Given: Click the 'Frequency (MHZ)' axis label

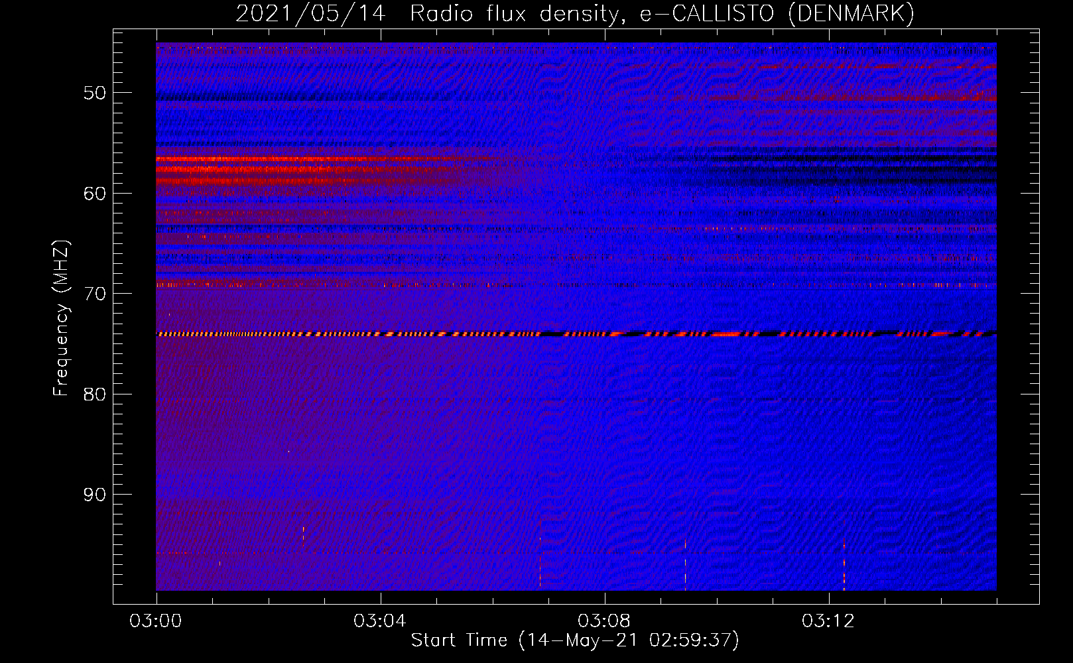Looking at the screenshot, I should 61,318.
